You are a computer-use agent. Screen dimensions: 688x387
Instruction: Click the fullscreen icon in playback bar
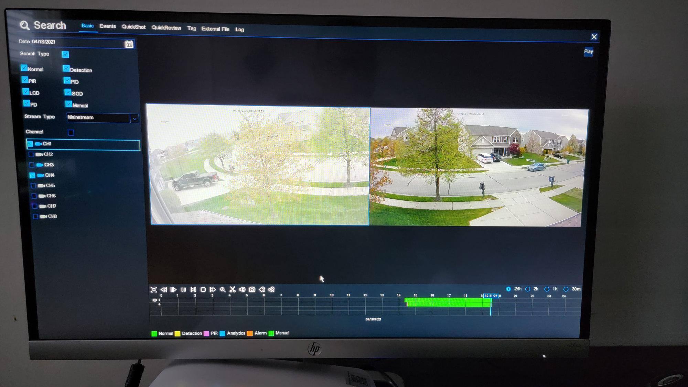point(154,290)
